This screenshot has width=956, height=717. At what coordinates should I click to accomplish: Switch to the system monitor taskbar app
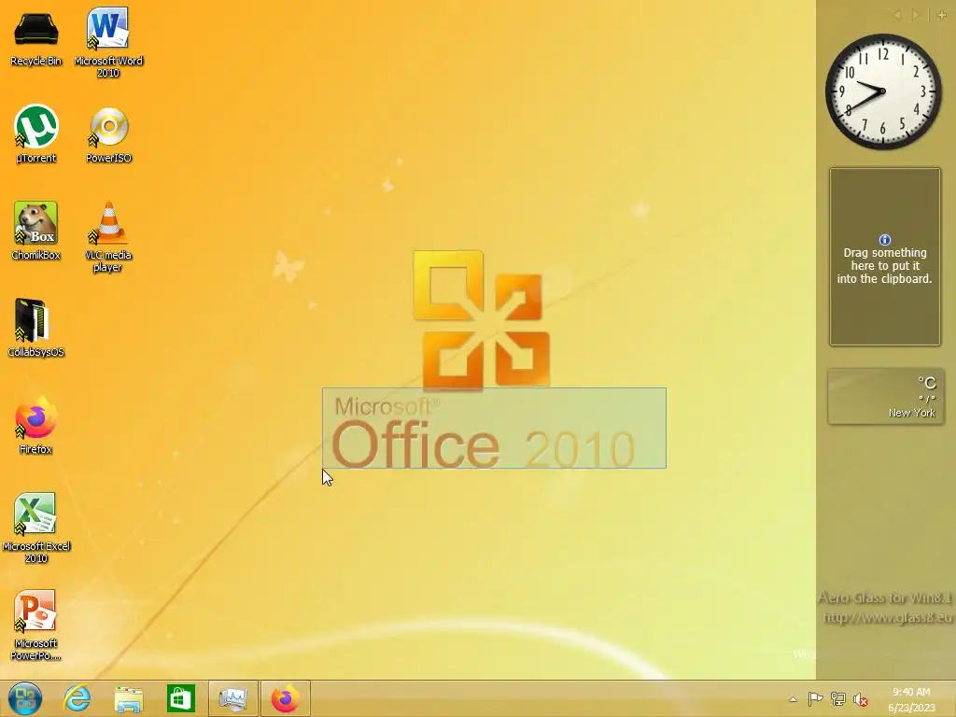pyautogui.click(x=233, y=698)
